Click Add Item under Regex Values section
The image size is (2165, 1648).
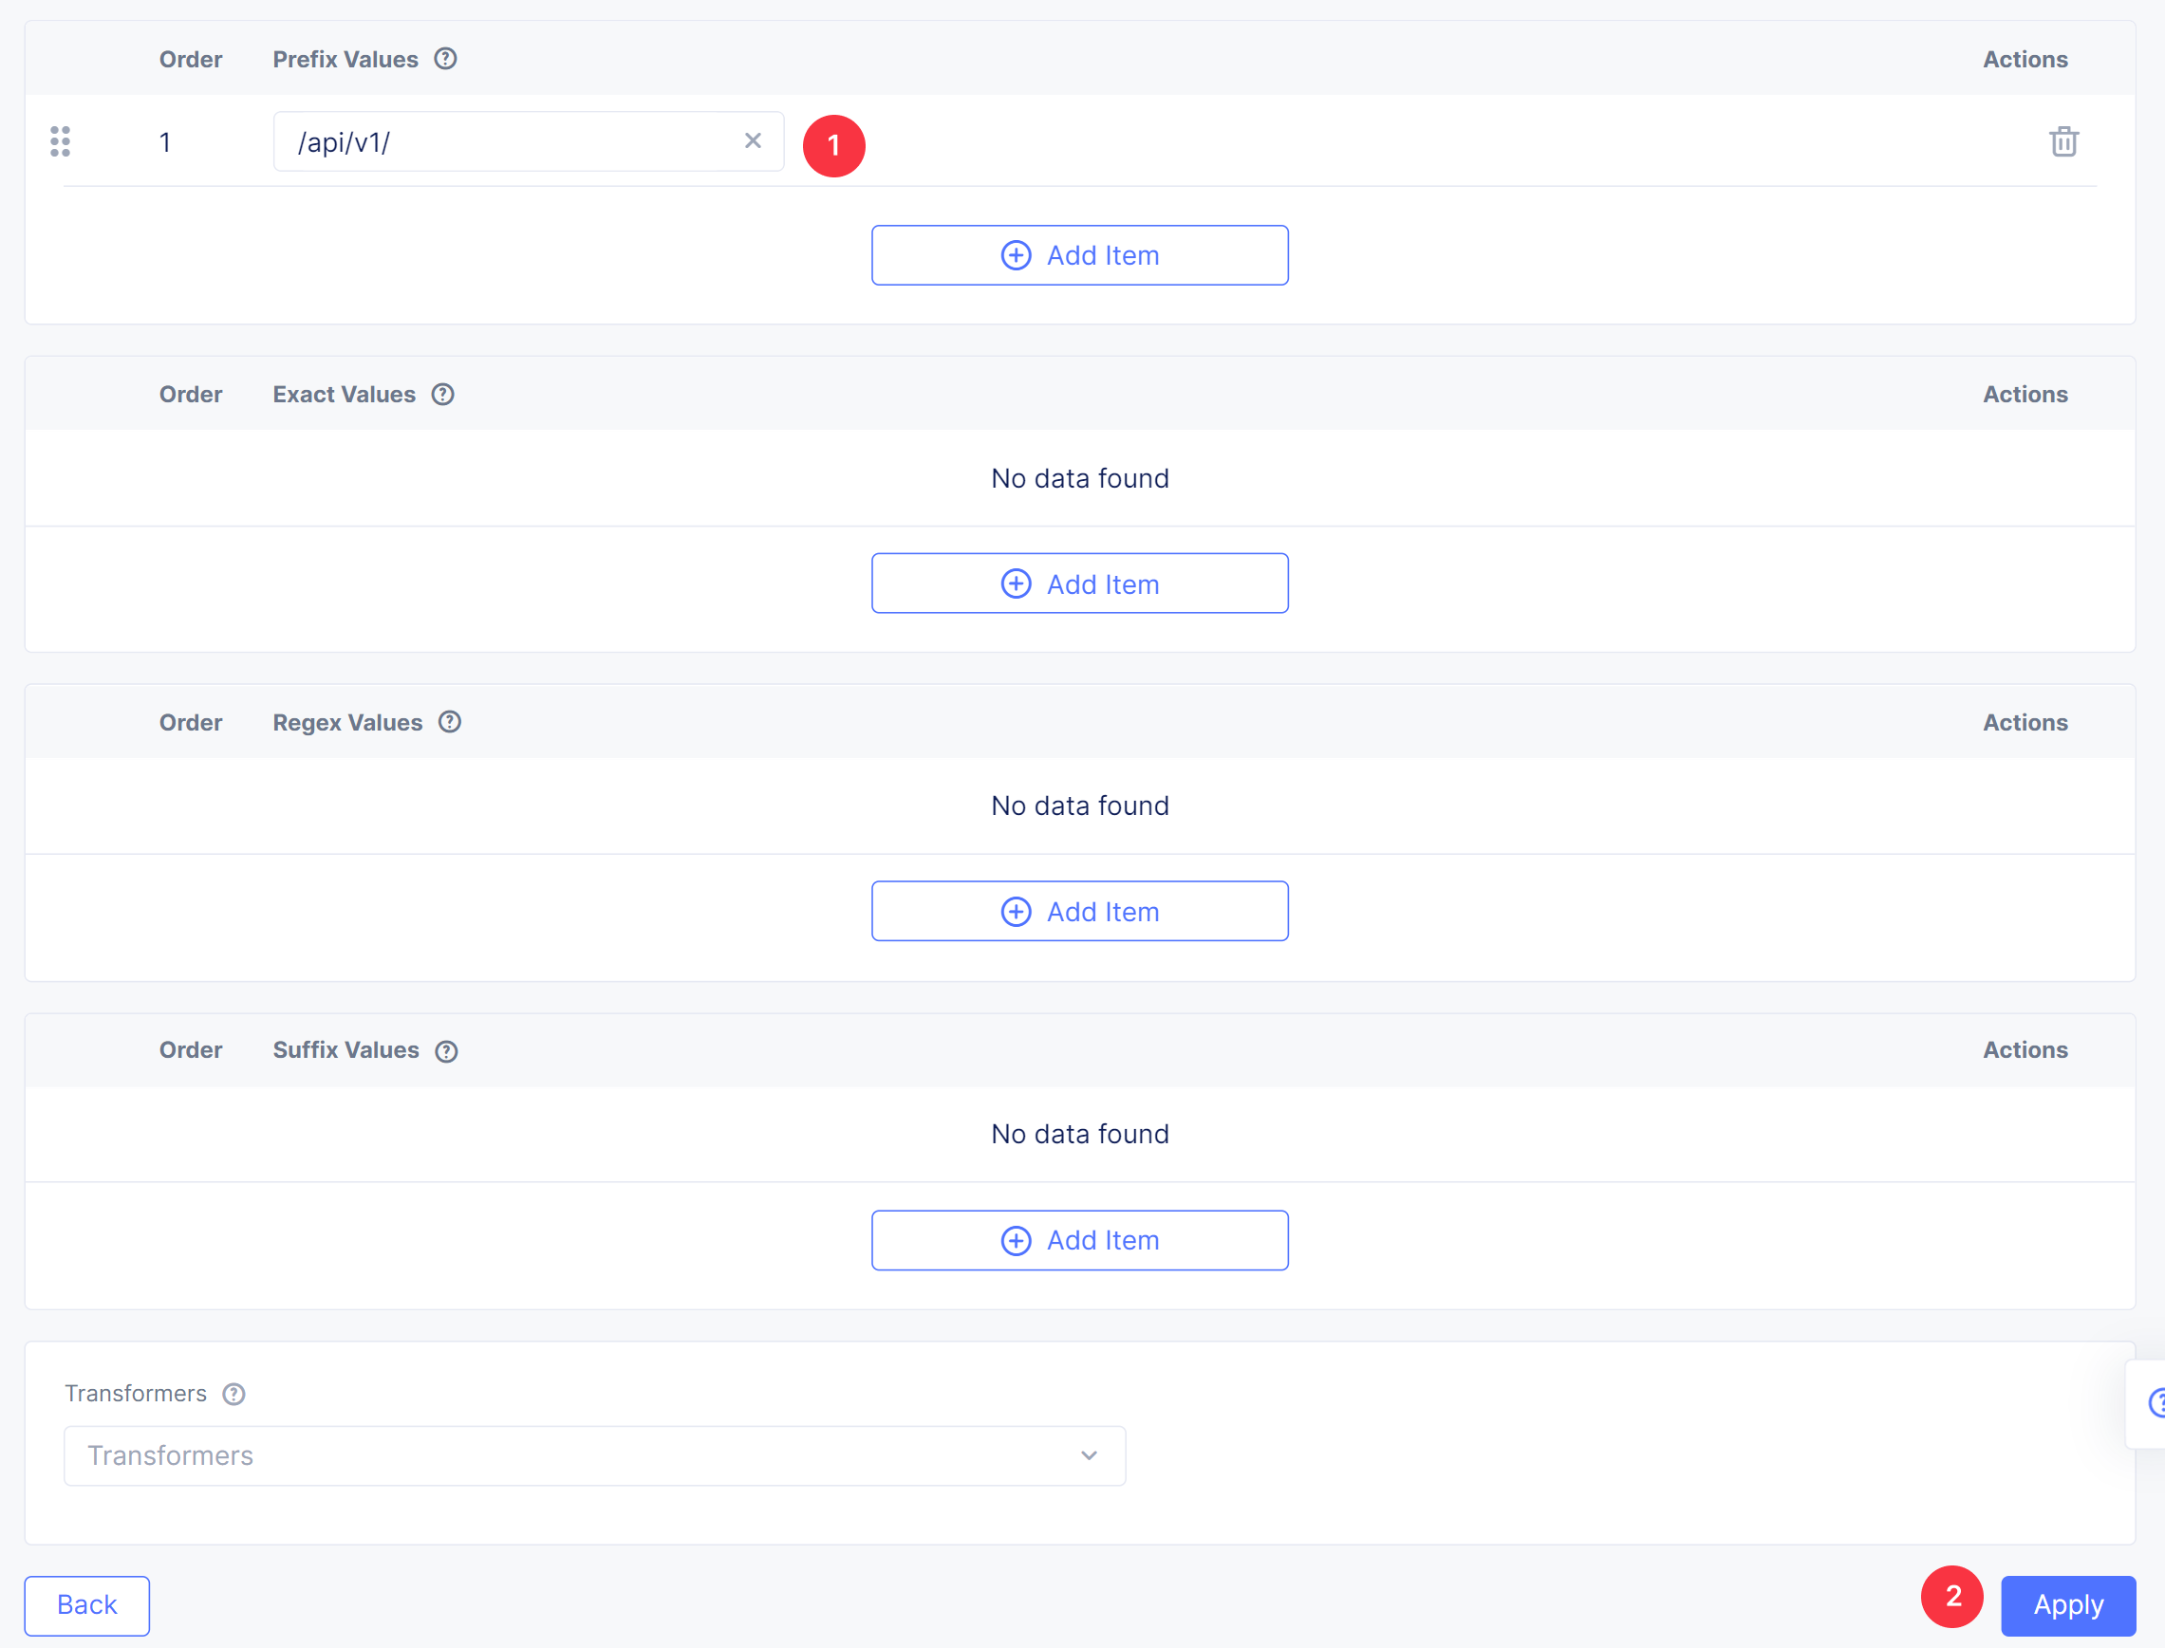pyautogui.click(x=1081, y=911)
